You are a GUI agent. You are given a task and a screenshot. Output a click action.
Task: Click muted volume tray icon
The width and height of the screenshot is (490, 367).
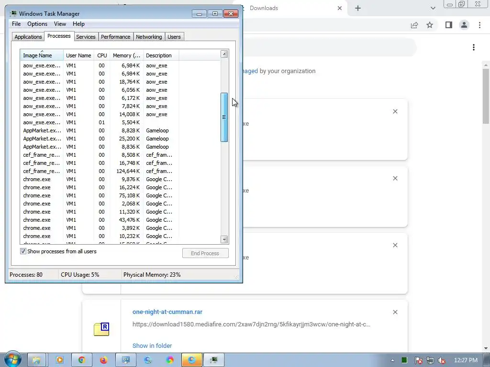[442, 360]
